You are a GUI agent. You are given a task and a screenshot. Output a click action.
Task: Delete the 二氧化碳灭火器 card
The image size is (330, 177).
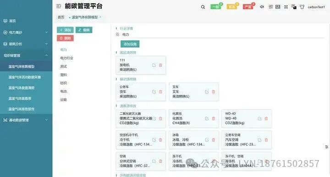(x=160, y=118)
